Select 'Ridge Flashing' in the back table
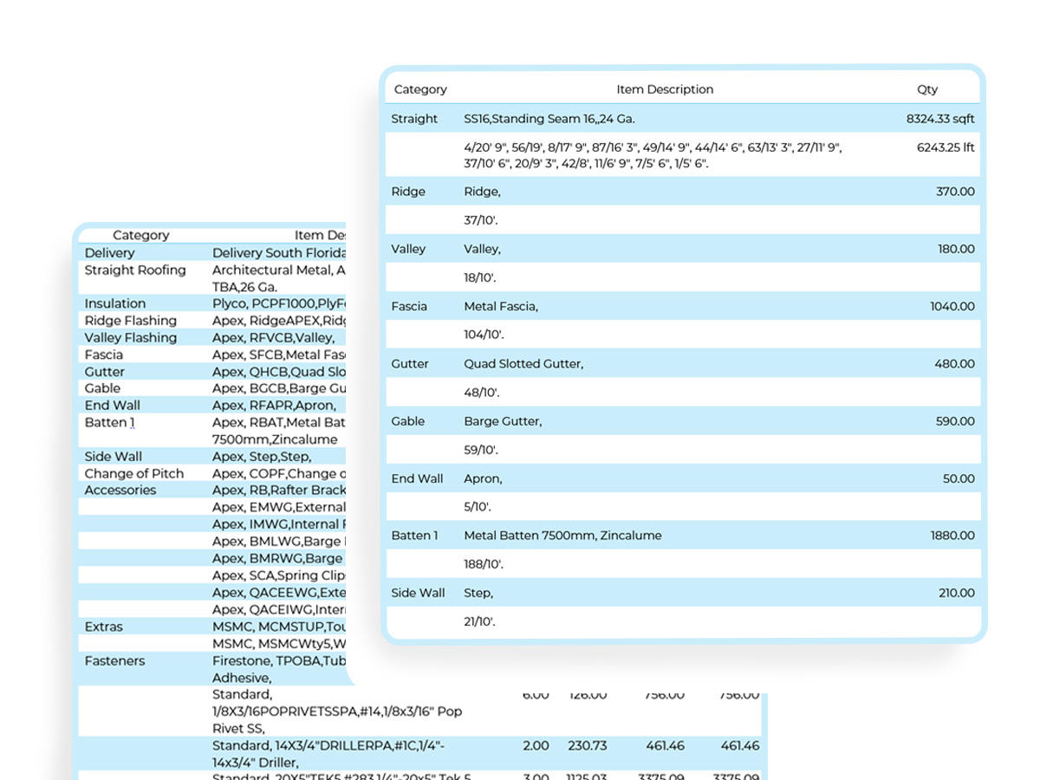Image resolution: width=1040 pixels, height=780 pixels. click(130, 321)
